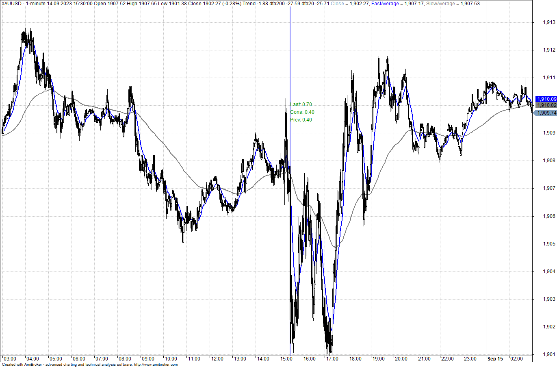Click the 20:00 time axis label
Viewport: 557px width, 367px height.
coord(401,359)
